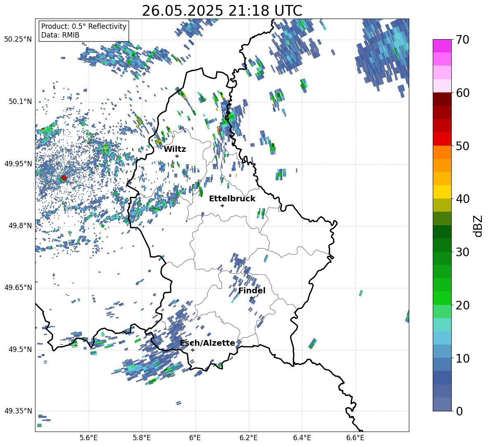Click the Findel cross marker
Viewport: 488px width, 446px height.
251,298
